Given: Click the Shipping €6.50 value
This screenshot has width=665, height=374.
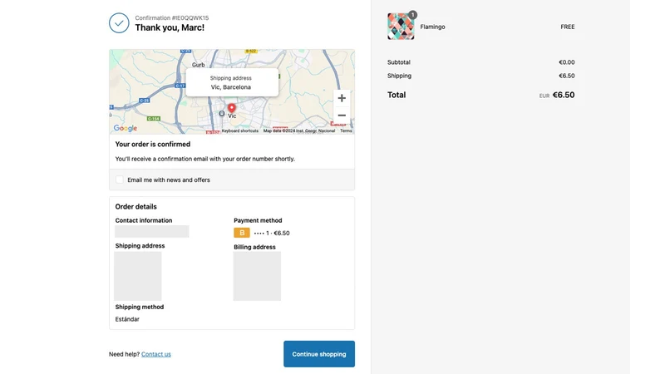Looking at the screenshot, I should point(567,76).
